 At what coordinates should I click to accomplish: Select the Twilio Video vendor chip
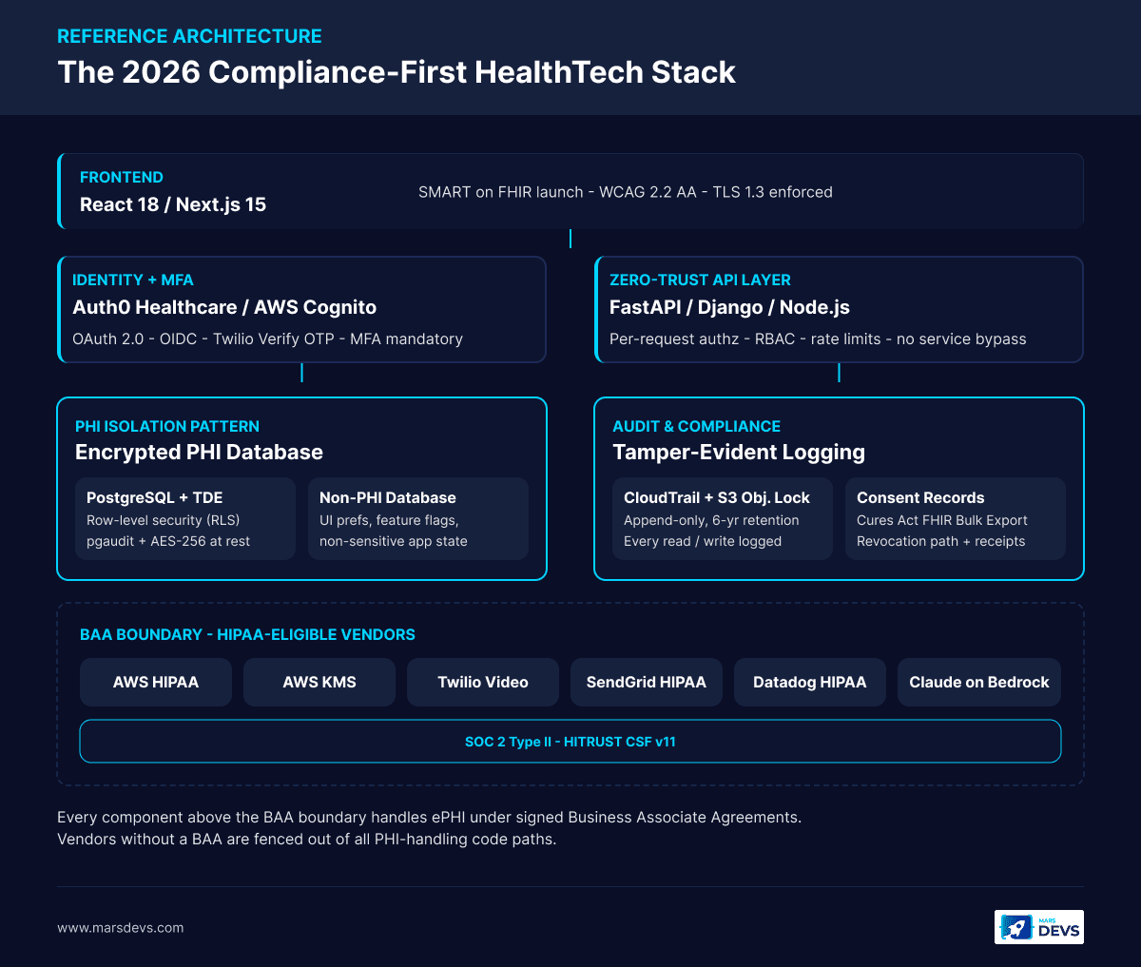(x=483, y=682)
